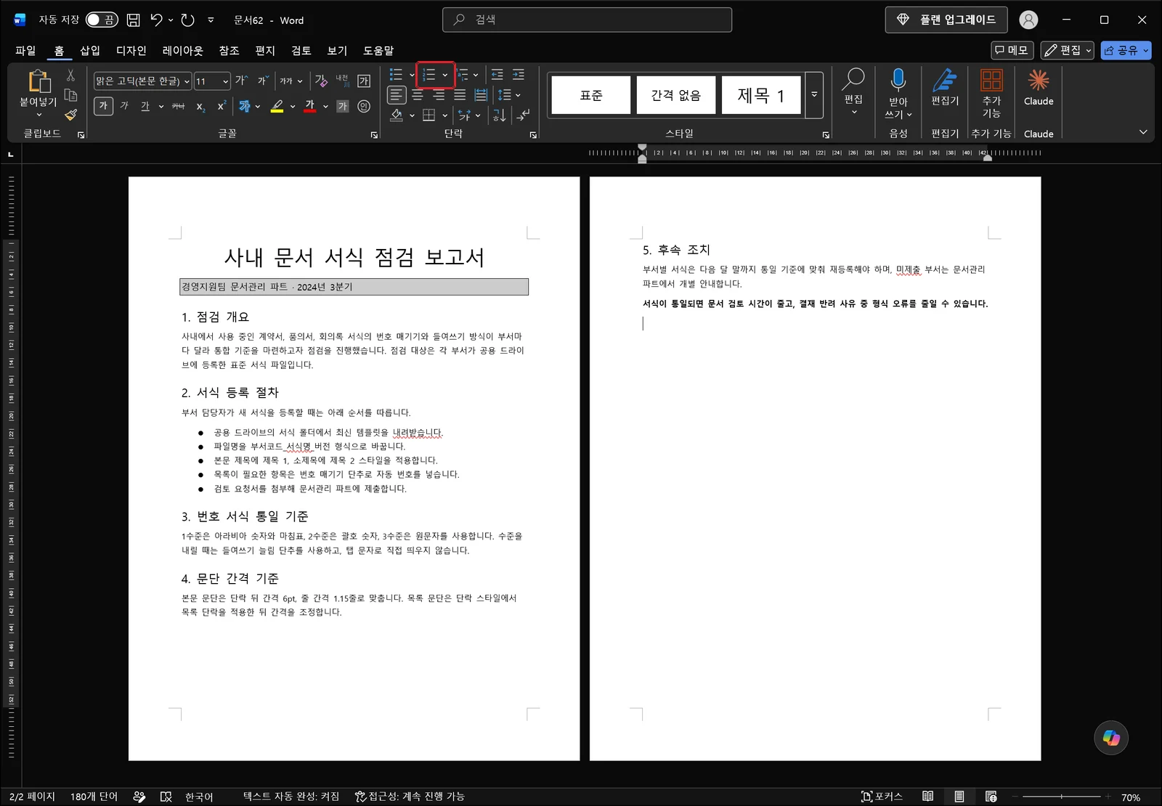Viewport: 1162px width, 806px height.
Task: Open the References tab
Action: point(229,50)
